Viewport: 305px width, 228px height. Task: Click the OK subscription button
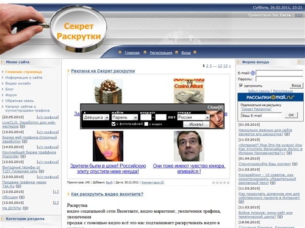click(291, 115)
